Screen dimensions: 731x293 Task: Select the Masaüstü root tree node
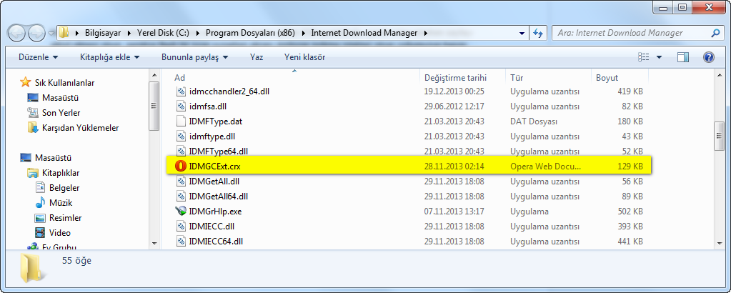[x=53, y=158]
